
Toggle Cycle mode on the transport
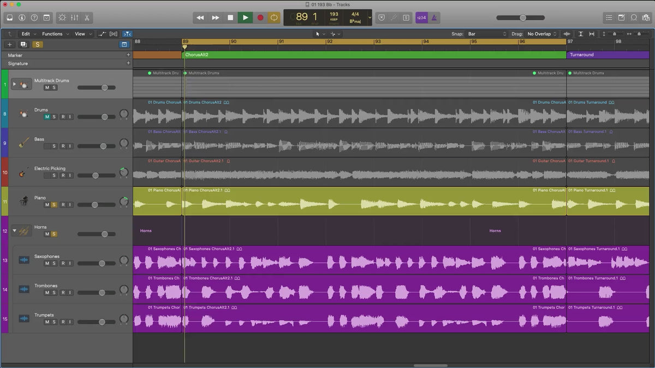tap(274, 17)
